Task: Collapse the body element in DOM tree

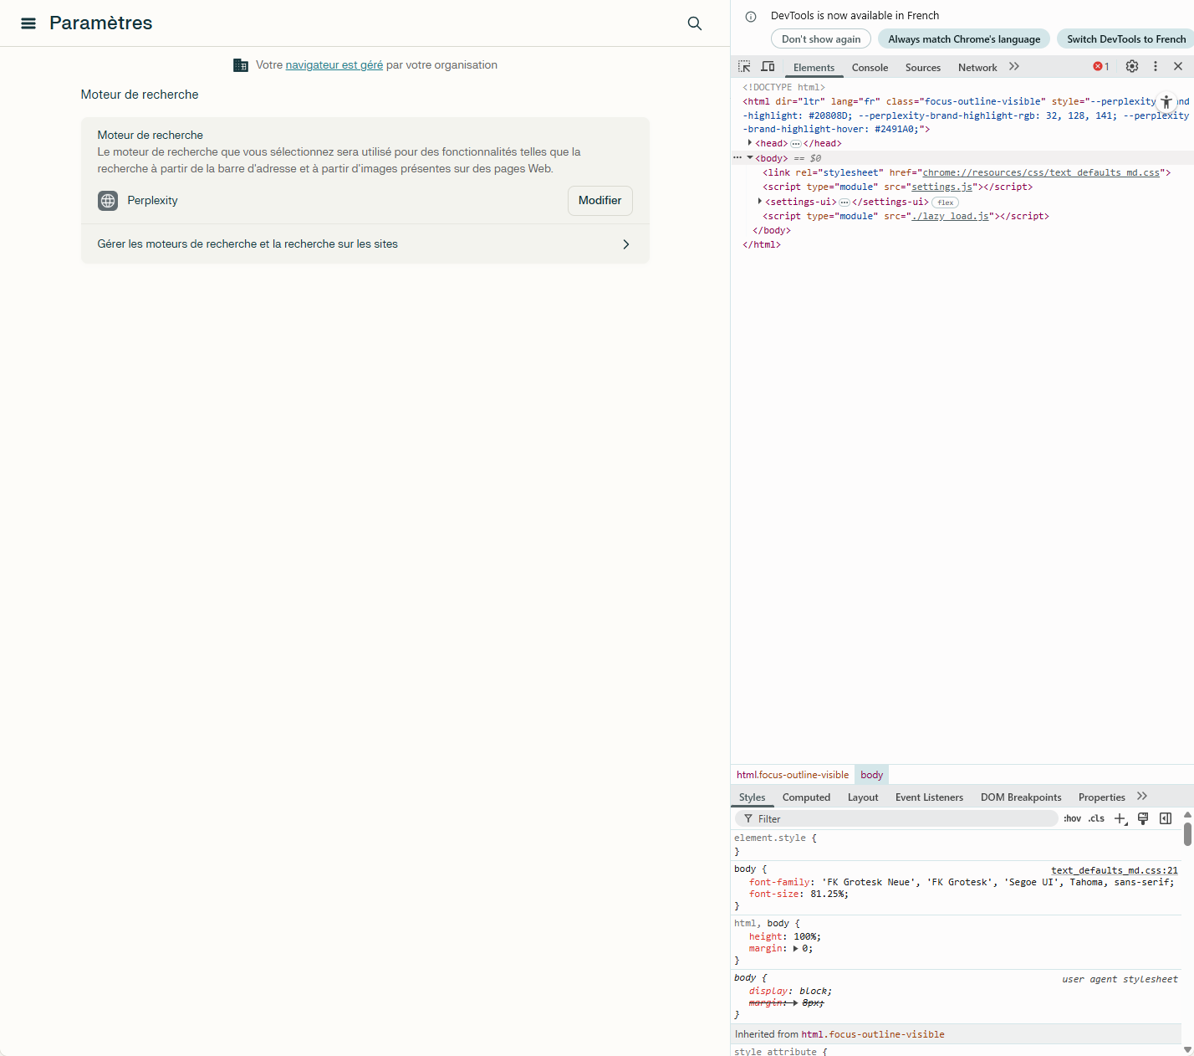Action: coord(748,157)
